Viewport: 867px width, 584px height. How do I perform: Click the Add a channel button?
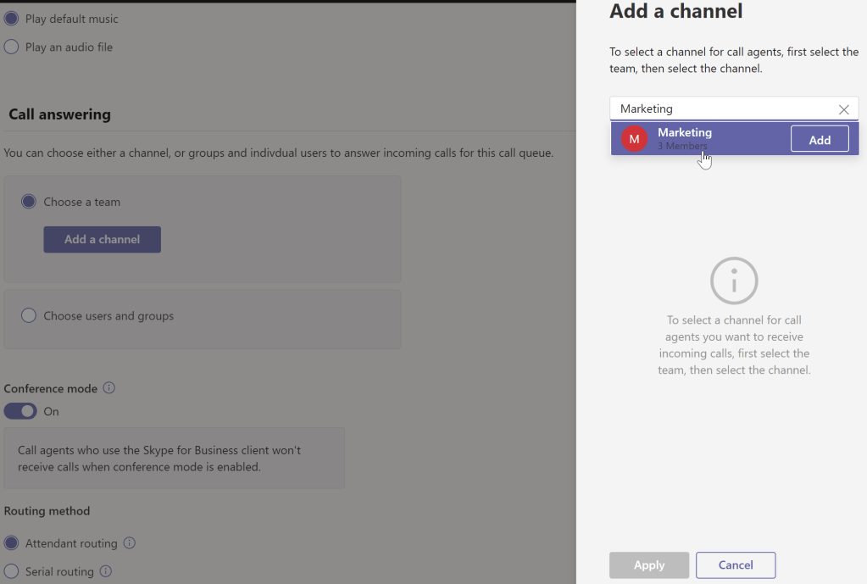103,240
